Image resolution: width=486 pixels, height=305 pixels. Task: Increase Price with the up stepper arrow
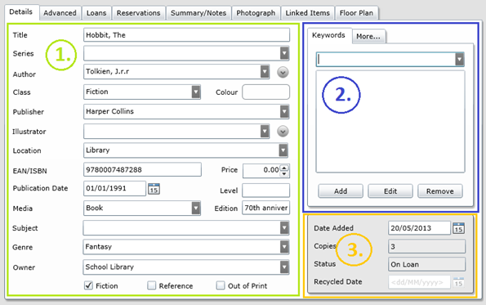pos(284,168)
